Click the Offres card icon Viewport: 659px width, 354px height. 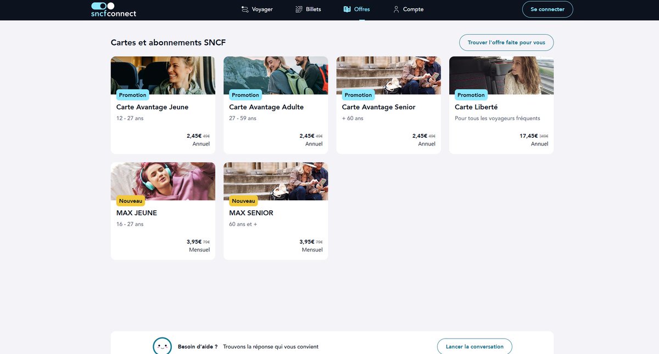[x=347, y=9]
